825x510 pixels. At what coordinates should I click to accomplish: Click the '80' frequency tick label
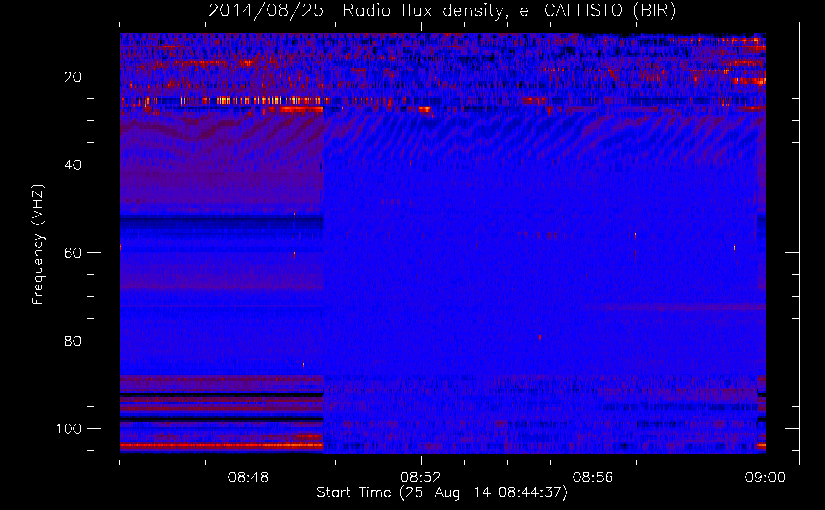(x=73, y=341)
